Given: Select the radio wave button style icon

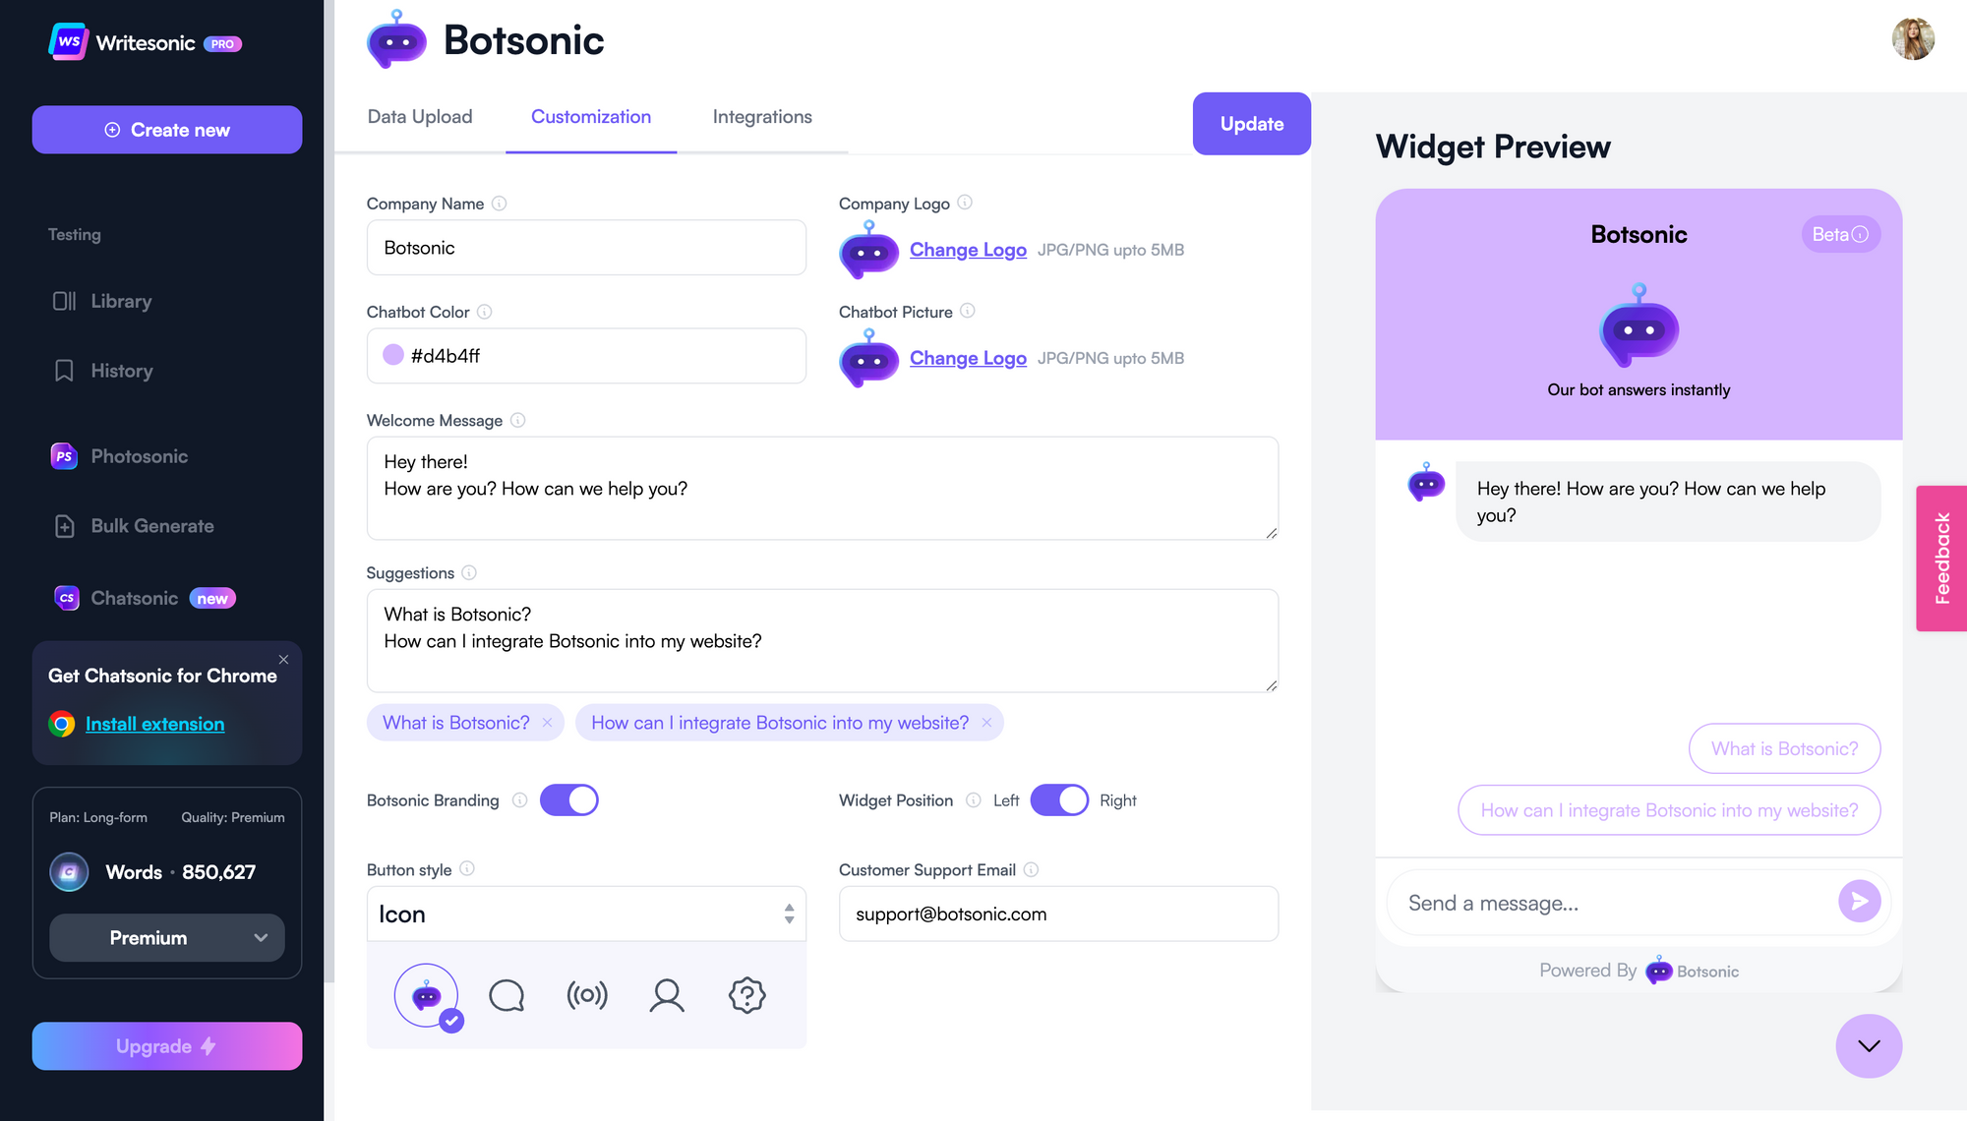Looking at the screenshot, I should 588,994.
